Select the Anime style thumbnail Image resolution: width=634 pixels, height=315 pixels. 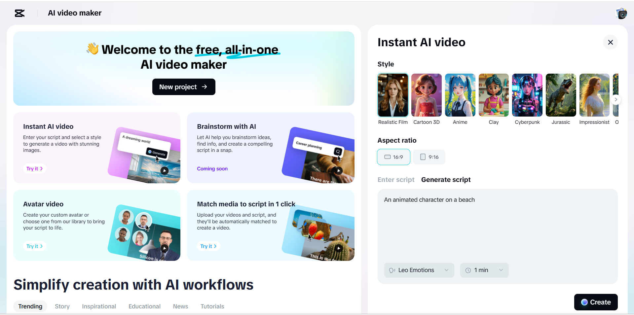coord(460,95)
